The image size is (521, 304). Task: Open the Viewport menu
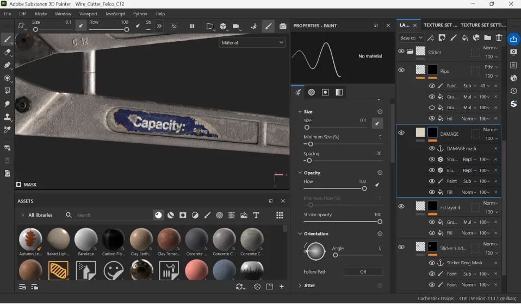click(88, 14)
